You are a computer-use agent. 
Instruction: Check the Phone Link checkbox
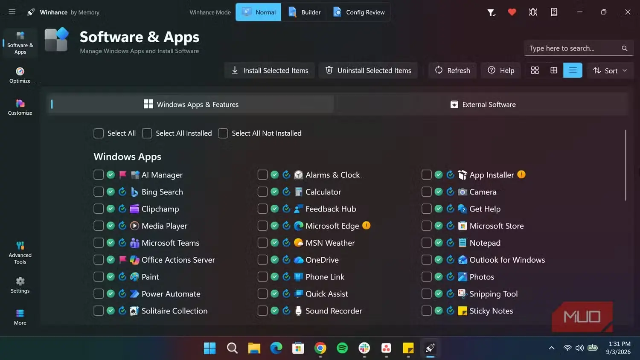click(x=262, y=277)
